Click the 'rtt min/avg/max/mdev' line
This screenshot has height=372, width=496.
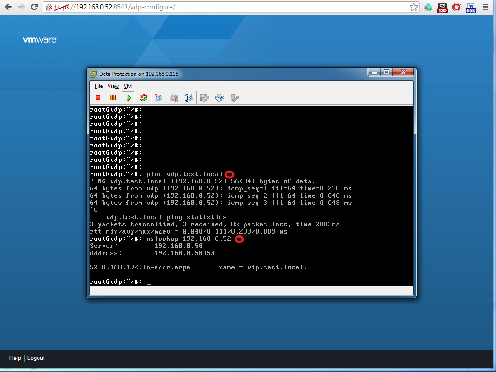(x=188, y=232)
